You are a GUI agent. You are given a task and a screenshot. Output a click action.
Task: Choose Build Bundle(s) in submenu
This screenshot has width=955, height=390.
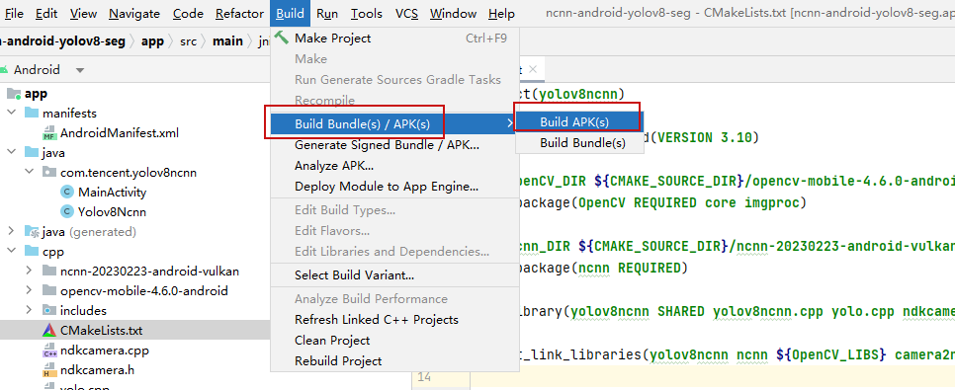point(579,143)
